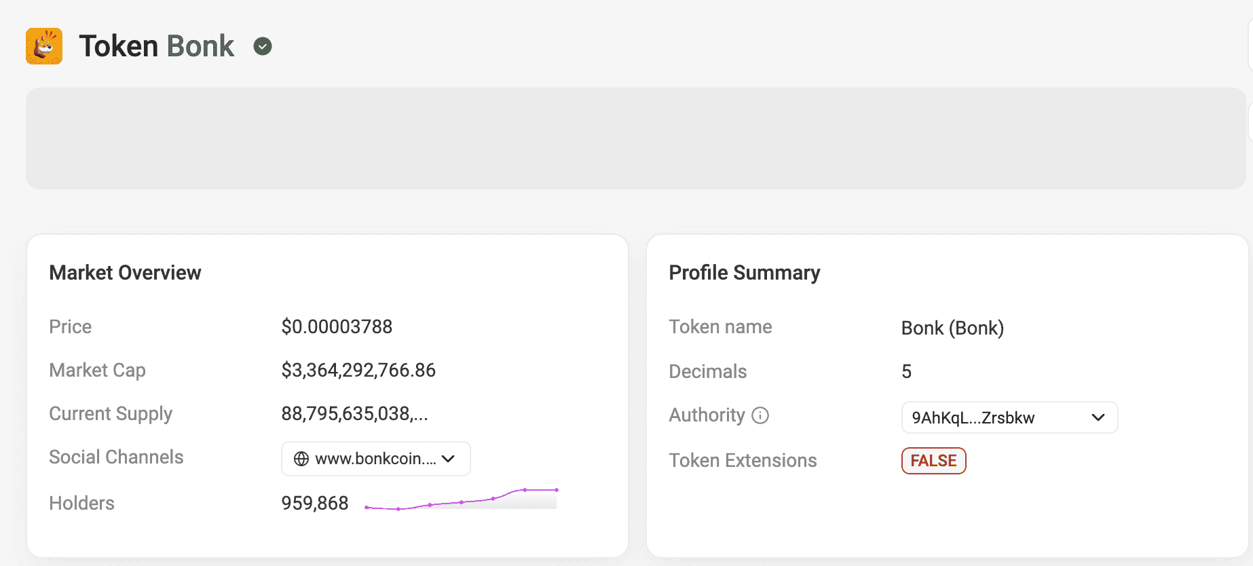The image size is (1253, 566).
Task: Click the Profile Summary heading
Action: coord(745,273)
